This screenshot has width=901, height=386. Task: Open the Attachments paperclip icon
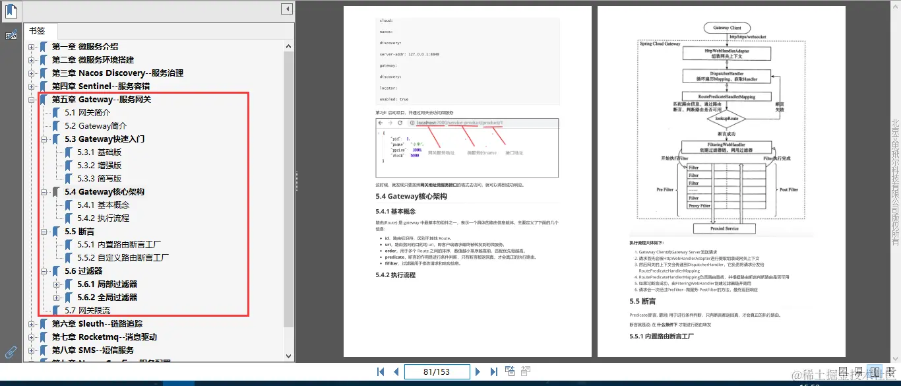pyautogui.click(x=10, y=352)
